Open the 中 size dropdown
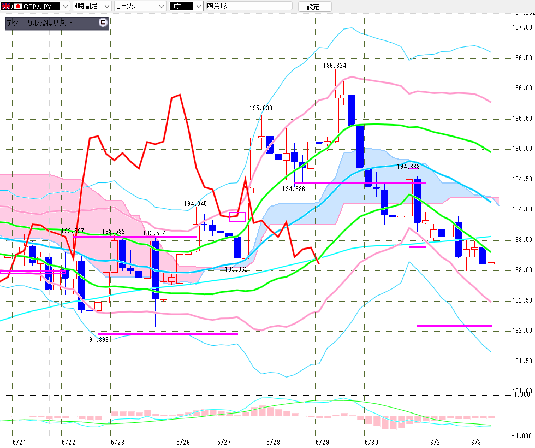Viewport: 535px width, 448px height. coord(186,6)
